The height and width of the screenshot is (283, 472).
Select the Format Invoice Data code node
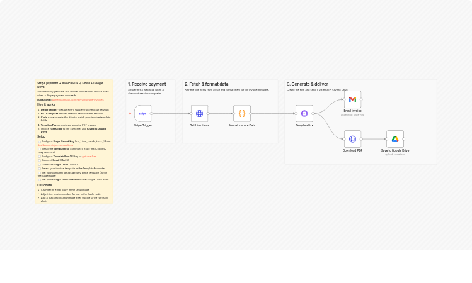(242, 114)
